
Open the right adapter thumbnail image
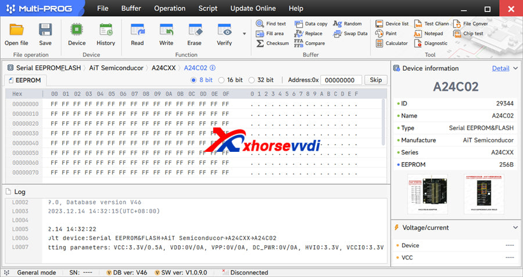[x=484, y=194]
